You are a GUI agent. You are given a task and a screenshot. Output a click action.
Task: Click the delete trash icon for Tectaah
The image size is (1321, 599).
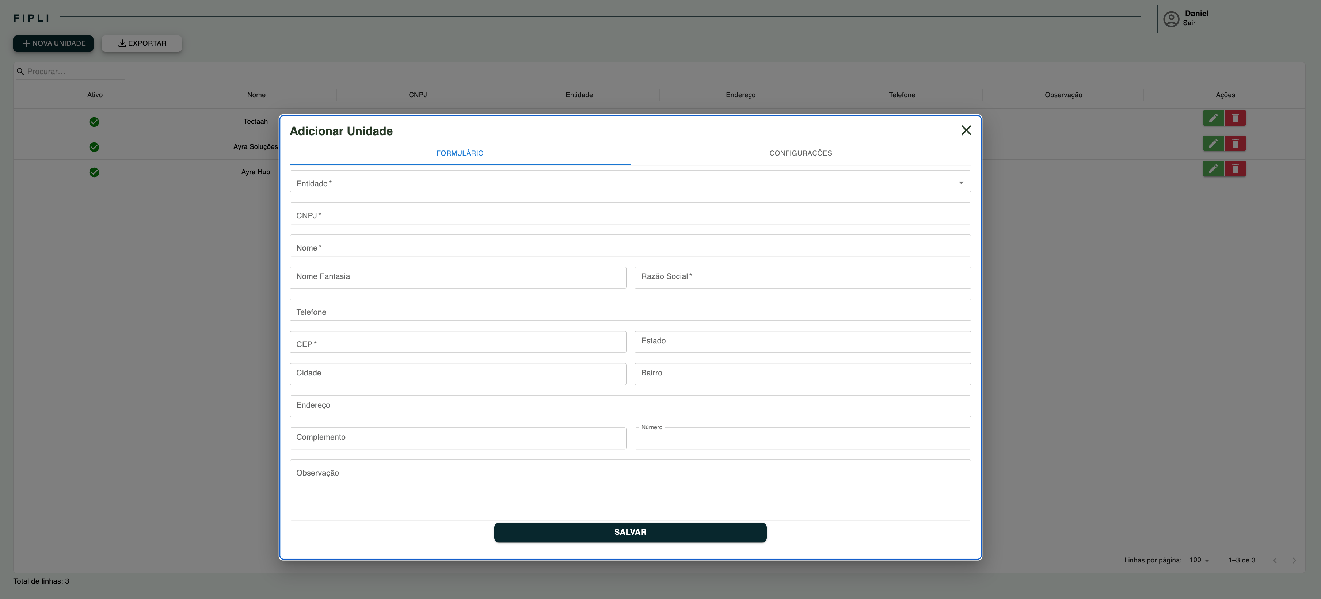[x=1236, y=118]
